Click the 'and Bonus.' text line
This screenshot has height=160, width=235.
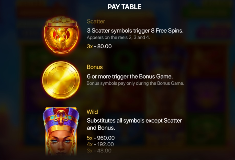tap(101, 128)
